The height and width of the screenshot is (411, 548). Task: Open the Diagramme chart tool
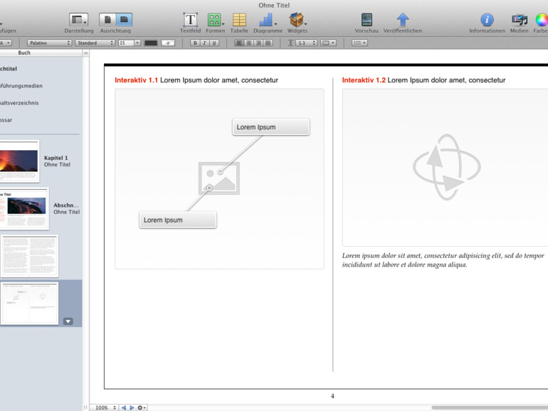pyautogui.click(x=267, y=20)
